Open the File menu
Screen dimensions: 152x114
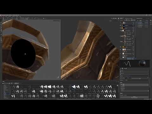click(x=2, y=17)
